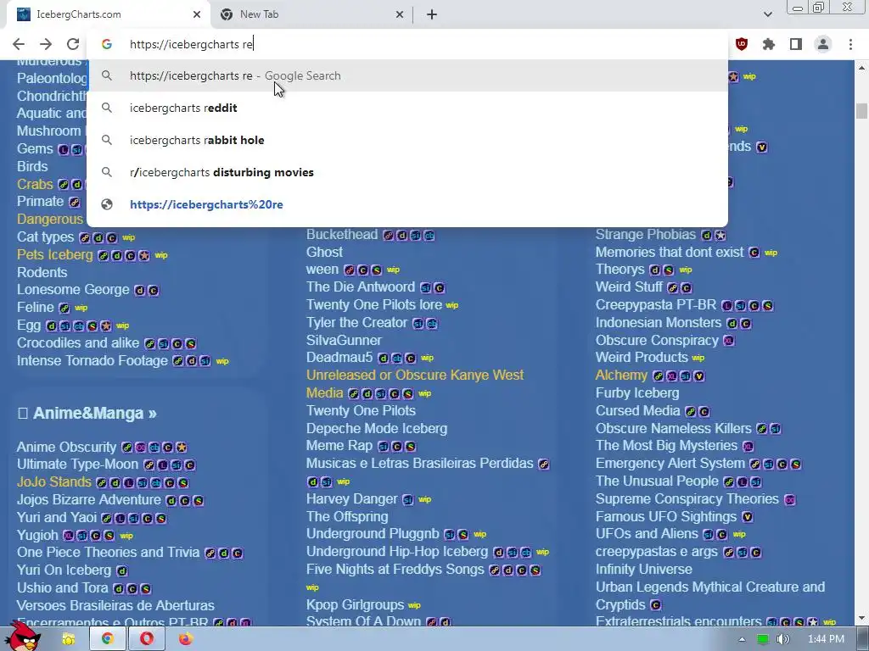Open the Firefox taskbar icon
869x651 pixels.
186,639
